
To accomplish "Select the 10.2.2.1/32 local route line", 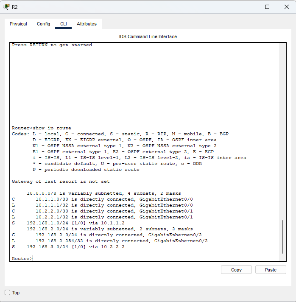I will click(102, 217).
